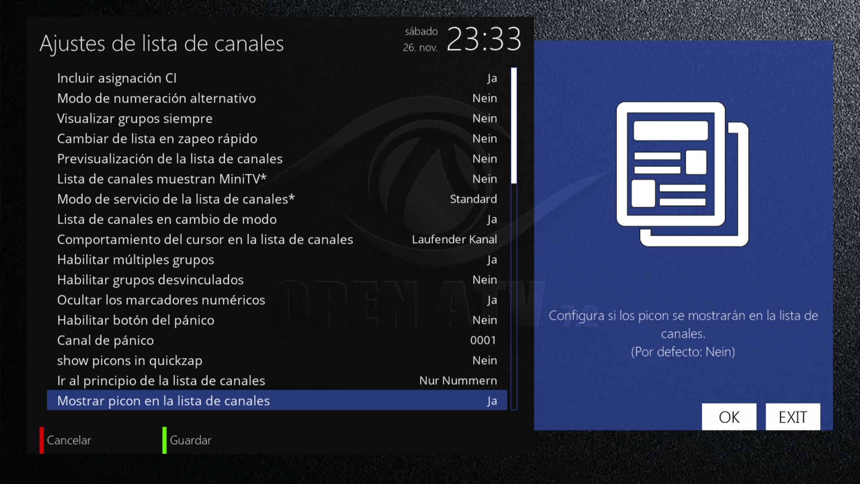Screen dimensions: 860x484
Task: Click the 23:33 clock display
Action: coord(484,39)
